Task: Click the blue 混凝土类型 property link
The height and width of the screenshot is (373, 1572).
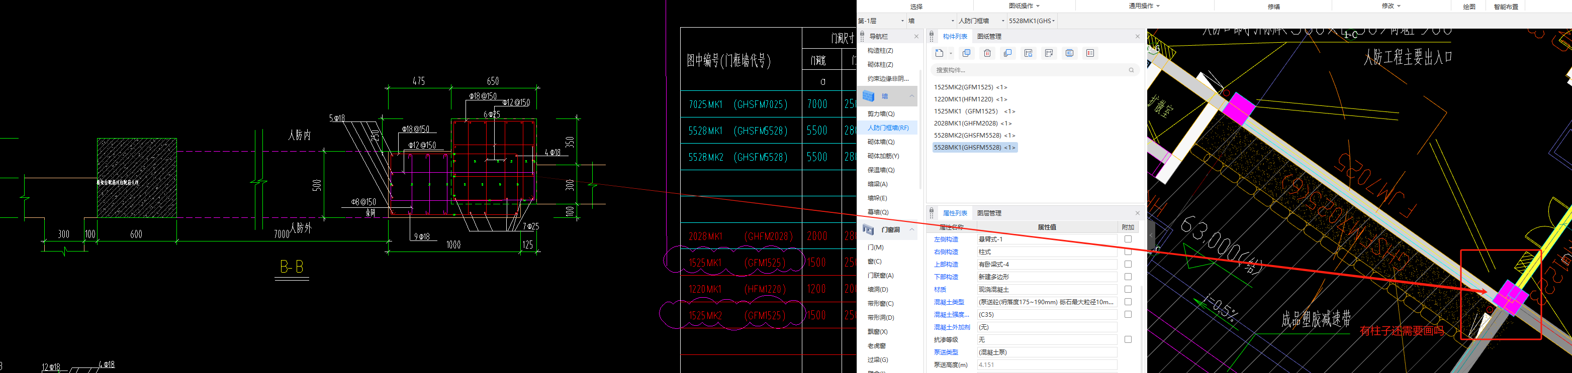Action: click(949, 302)
